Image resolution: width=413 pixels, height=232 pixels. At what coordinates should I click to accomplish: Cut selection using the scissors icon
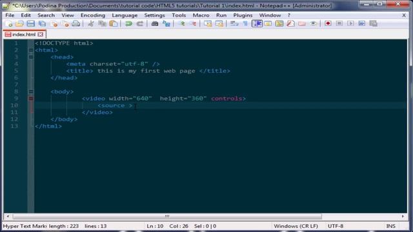coord(91,24)
